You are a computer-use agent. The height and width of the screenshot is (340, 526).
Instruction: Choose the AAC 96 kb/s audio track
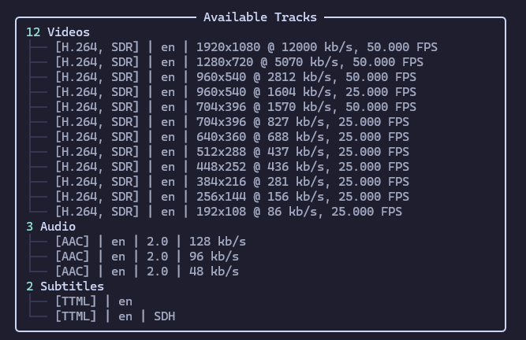pos(147,257)
